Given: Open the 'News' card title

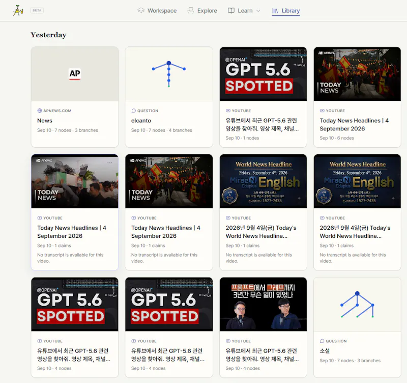Looking at the screenshot, I should [x=45, y=121].
